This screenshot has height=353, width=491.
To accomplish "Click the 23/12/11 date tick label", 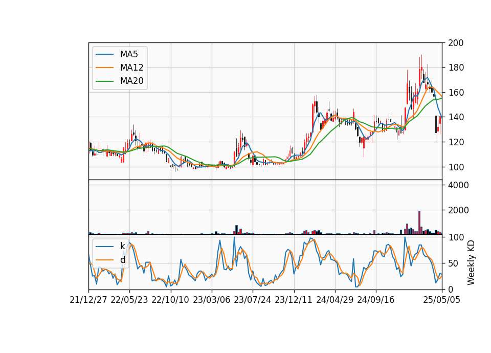I will pos(294,300).
